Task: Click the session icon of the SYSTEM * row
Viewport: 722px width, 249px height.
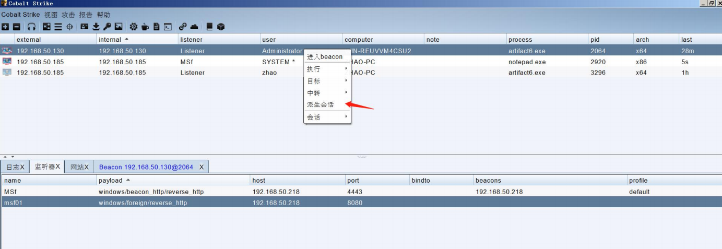Action: click(7, 62)
